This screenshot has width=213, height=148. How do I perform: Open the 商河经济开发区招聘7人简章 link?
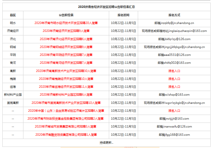(x=66, y=63)
